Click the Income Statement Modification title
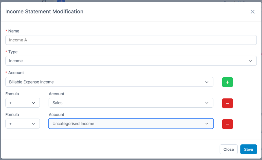 (44, 12)
